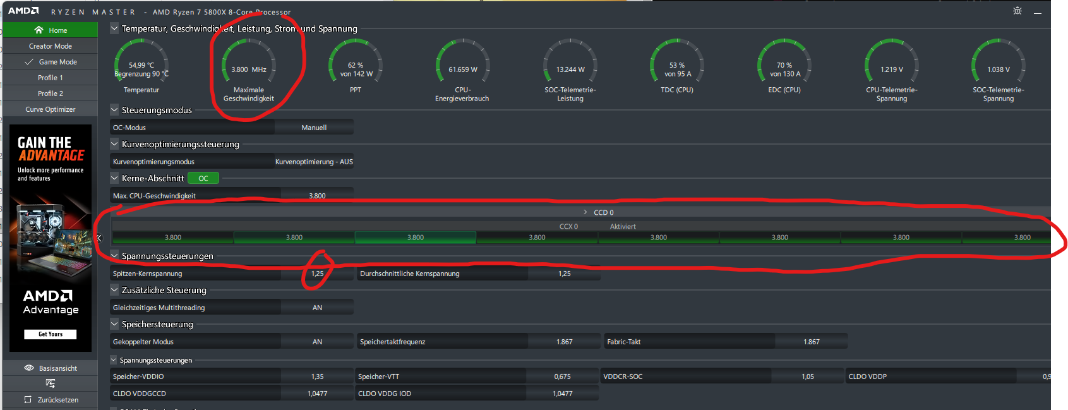Click the Basisansicht button
The width and height of the screenshot is (1068, 410).
(51, 368)
